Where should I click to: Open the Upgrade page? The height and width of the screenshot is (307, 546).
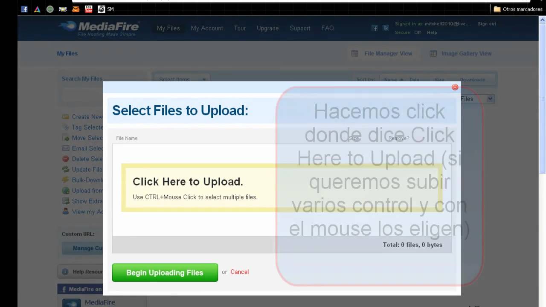pyautogui.click(x=267, y=28)
